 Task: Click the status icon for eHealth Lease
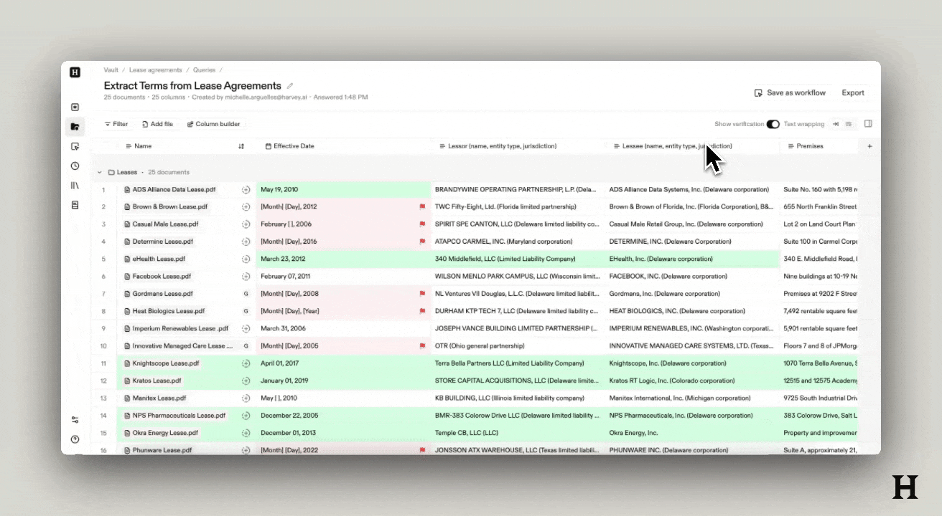click(246, 259)
